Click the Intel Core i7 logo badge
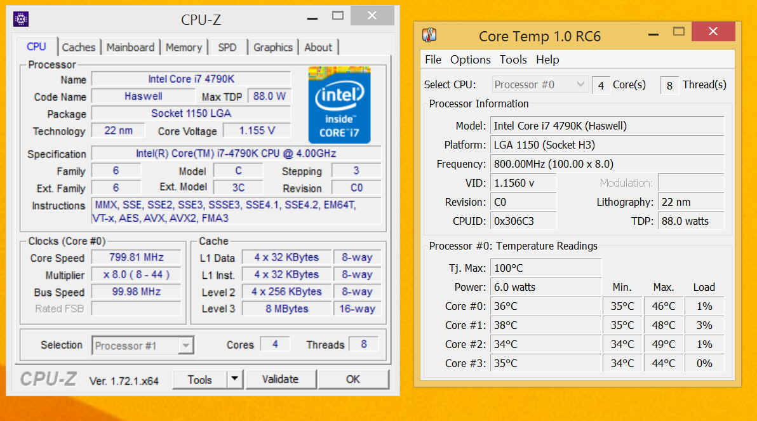 tap(339, 105)
